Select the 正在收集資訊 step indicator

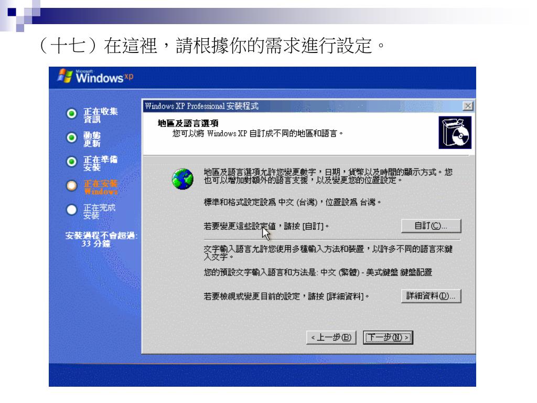(x=71, y=113)
